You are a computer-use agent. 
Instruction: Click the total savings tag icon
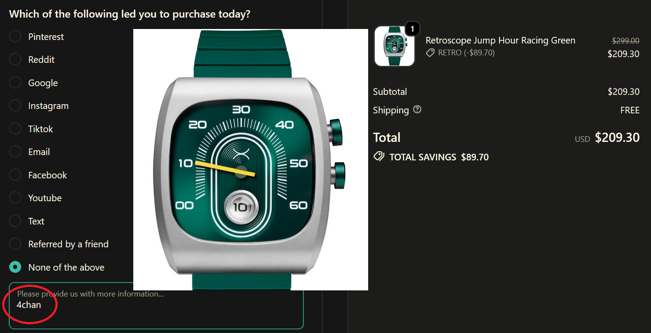379,157
